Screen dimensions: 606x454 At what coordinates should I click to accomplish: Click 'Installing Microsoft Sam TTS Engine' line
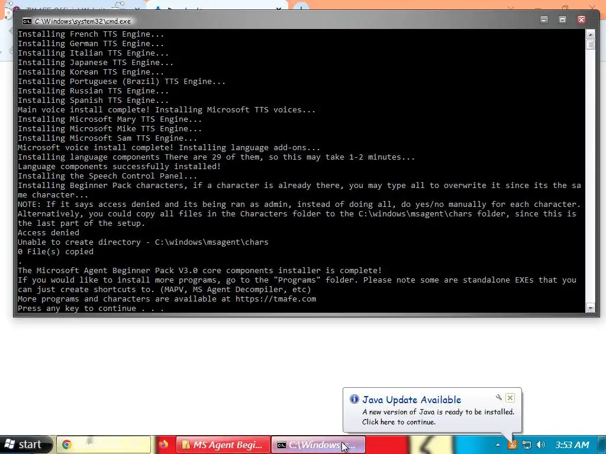click(108, 138)
